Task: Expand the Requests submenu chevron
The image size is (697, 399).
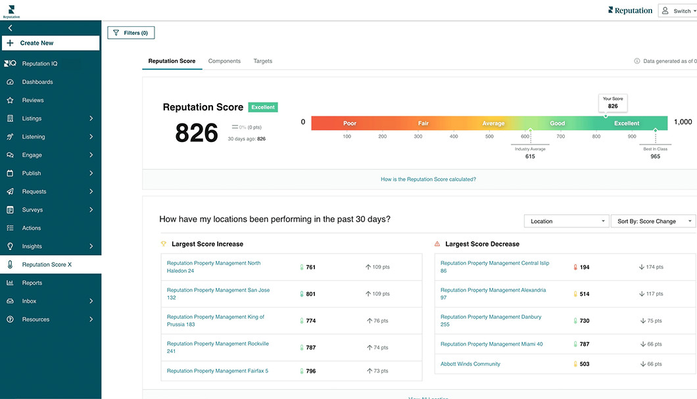Action: [x=91, y=191]
